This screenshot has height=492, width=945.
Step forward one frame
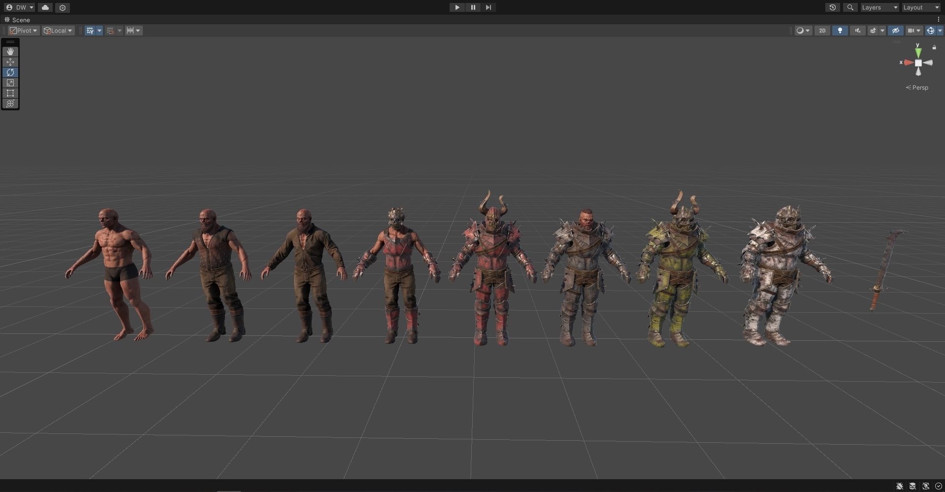488,7
